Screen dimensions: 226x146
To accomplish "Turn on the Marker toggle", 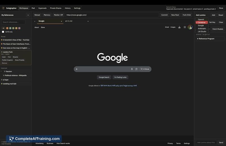I will pos(58,15).
